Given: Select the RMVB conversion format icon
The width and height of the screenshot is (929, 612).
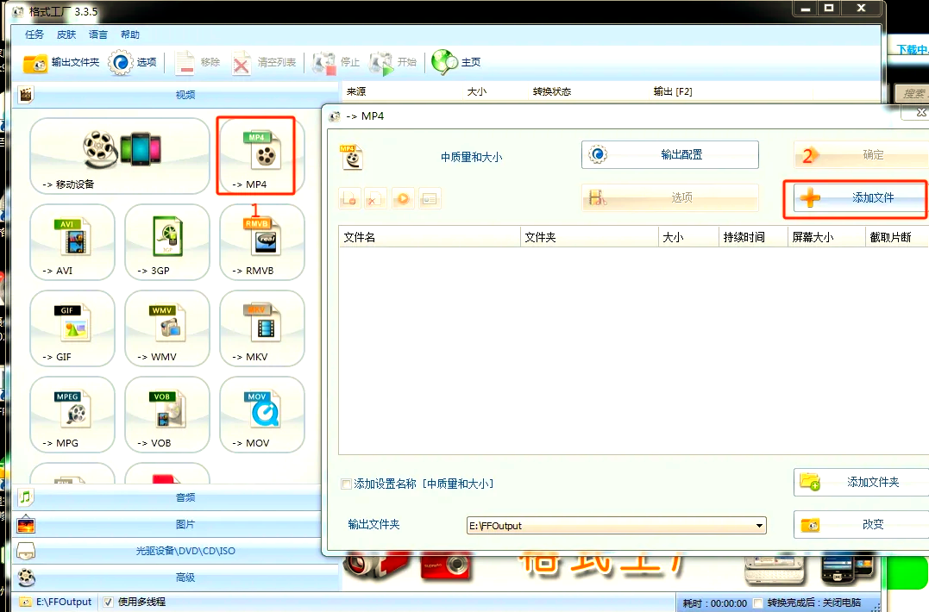Looking at the screenshot, I should (260, 242).
